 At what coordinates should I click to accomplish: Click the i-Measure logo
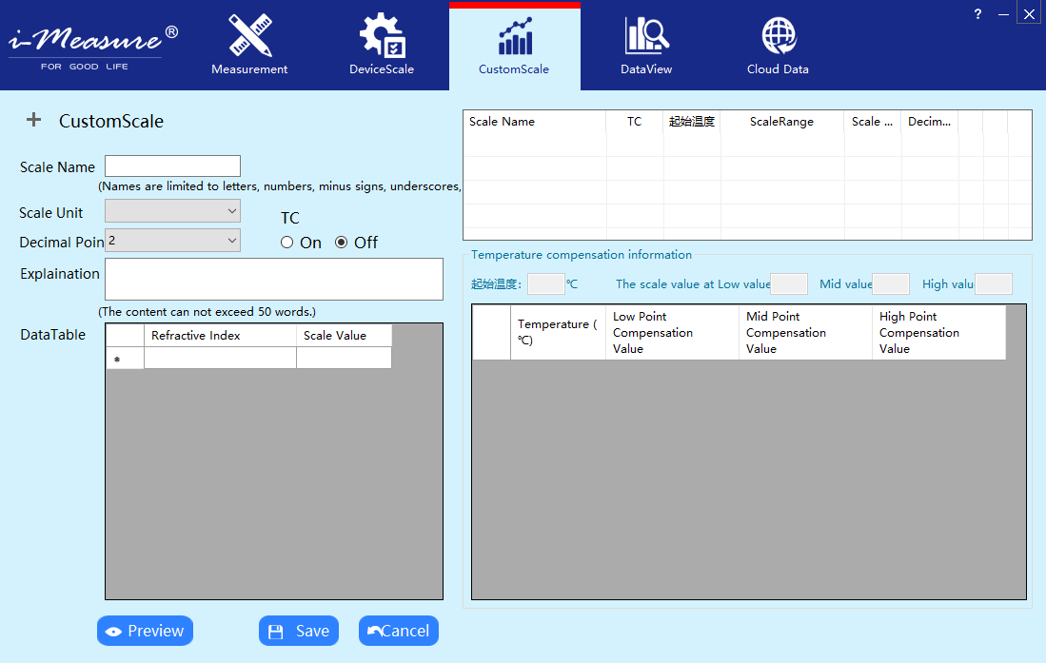92,43
